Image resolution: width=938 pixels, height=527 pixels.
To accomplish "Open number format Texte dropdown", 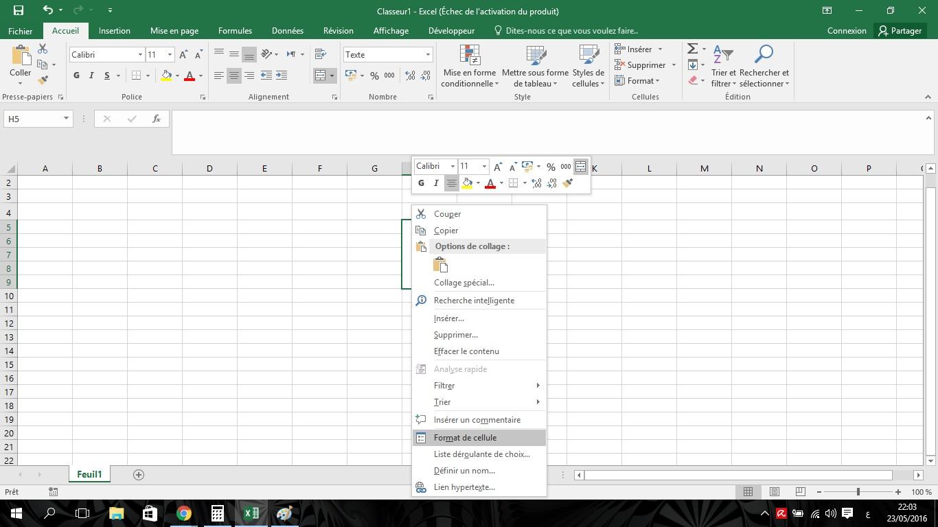I will tap(428, 55).
